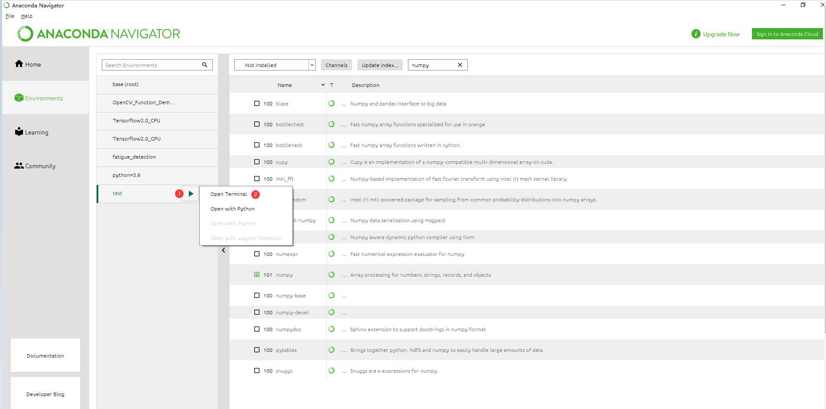Click the conda type icon for mkl_fft

331,179
